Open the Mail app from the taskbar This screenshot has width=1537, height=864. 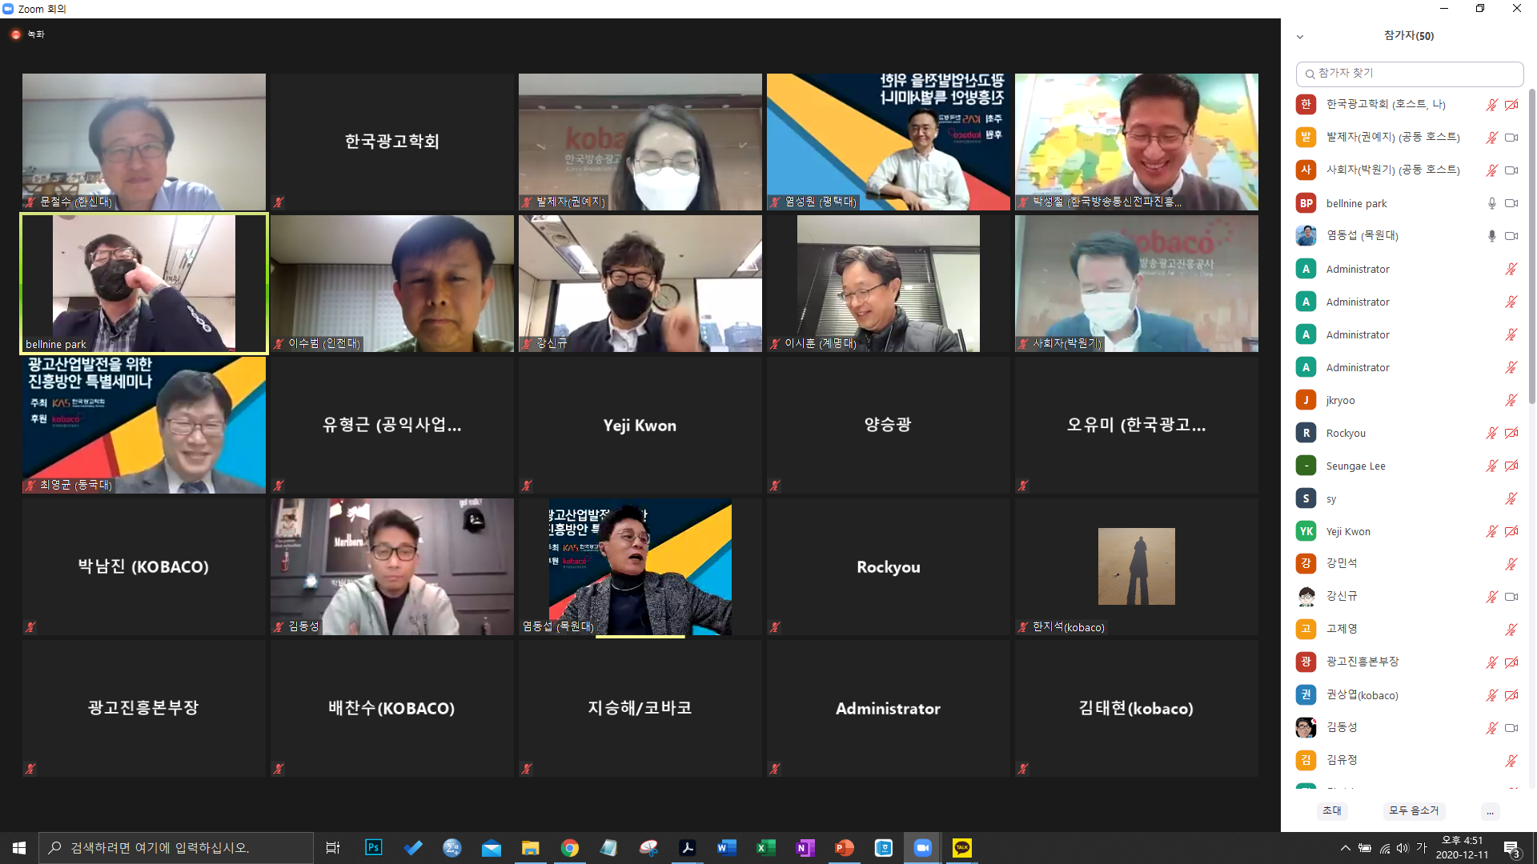pos(491,848)
